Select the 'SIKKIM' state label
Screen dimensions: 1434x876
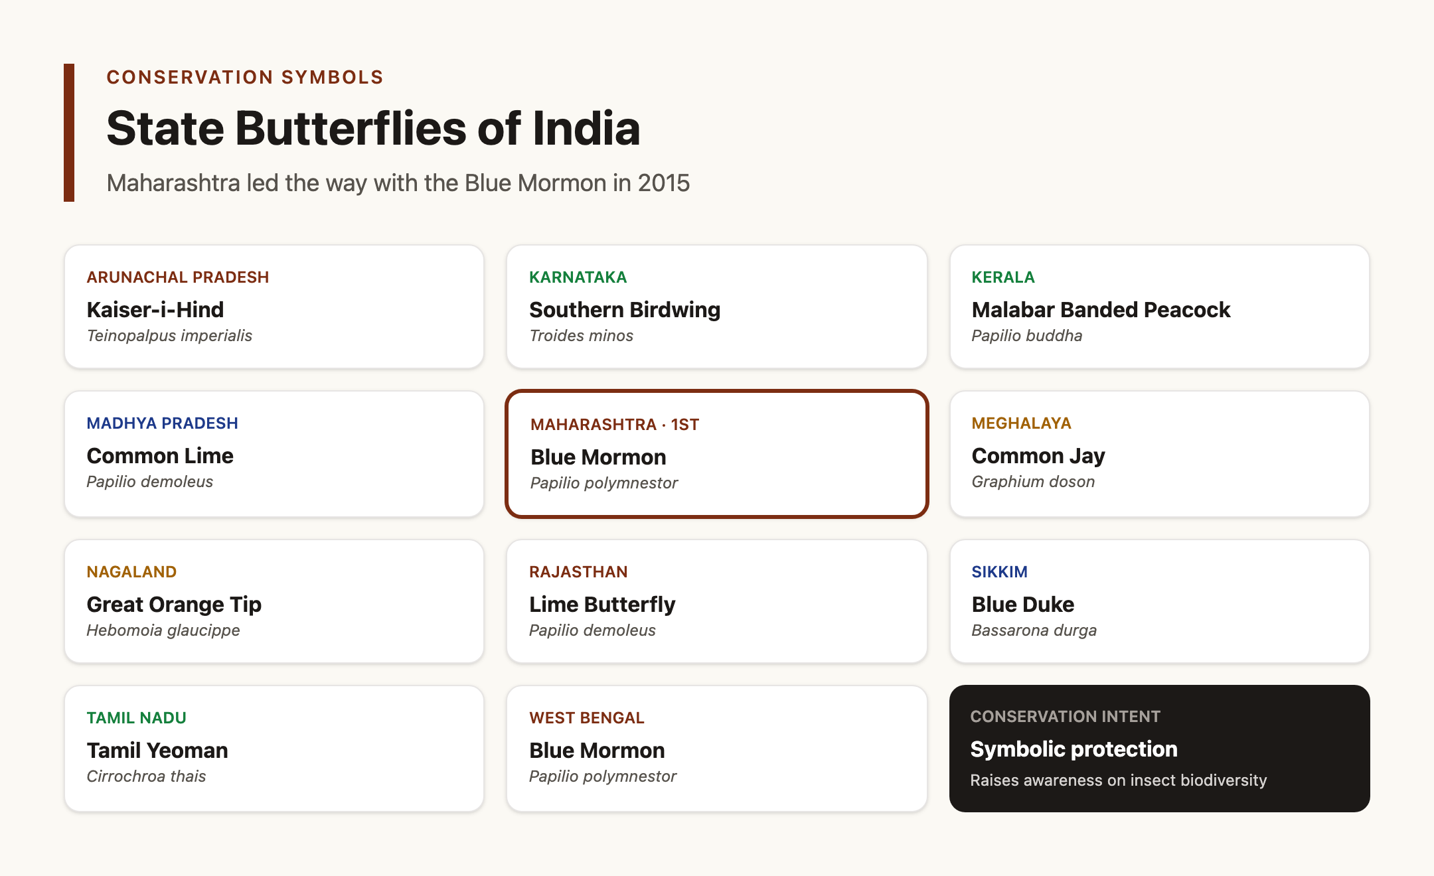tap(1000, 572)
